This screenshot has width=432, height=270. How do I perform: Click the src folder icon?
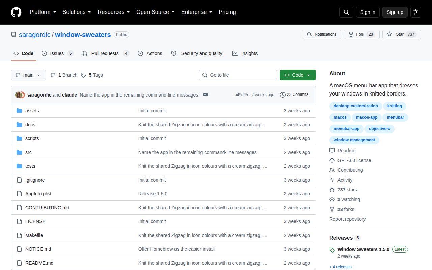click(x=19, y=152)
